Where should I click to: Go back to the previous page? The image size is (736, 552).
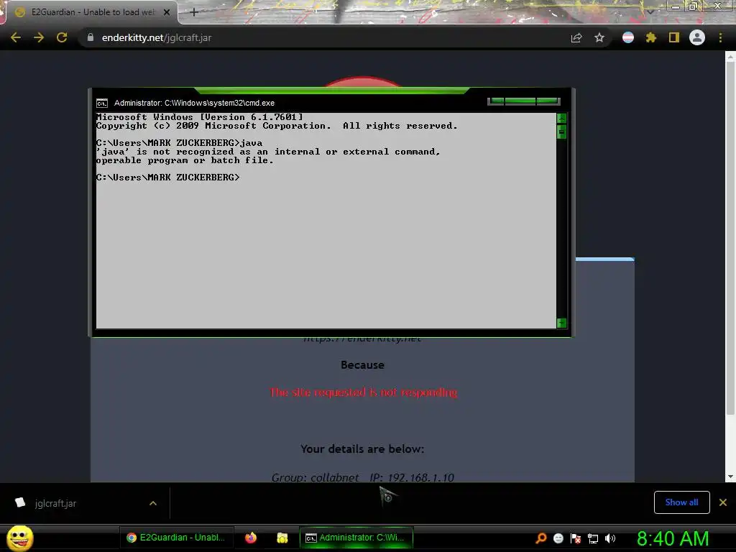tap(16, 37)
